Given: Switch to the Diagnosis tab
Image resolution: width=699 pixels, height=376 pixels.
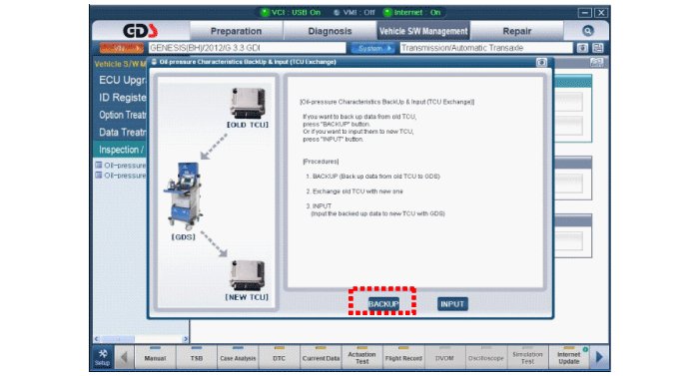Looking at the screenshot, I should coord(330,31).
